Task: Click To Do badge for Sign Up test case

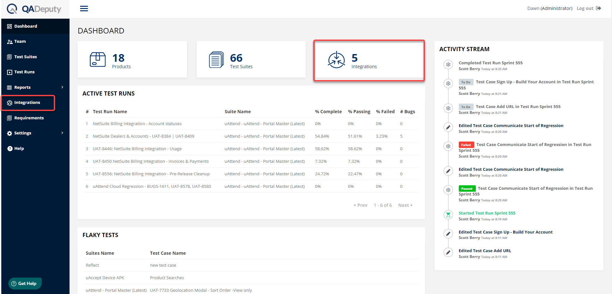Action: (x=466, y=82)
